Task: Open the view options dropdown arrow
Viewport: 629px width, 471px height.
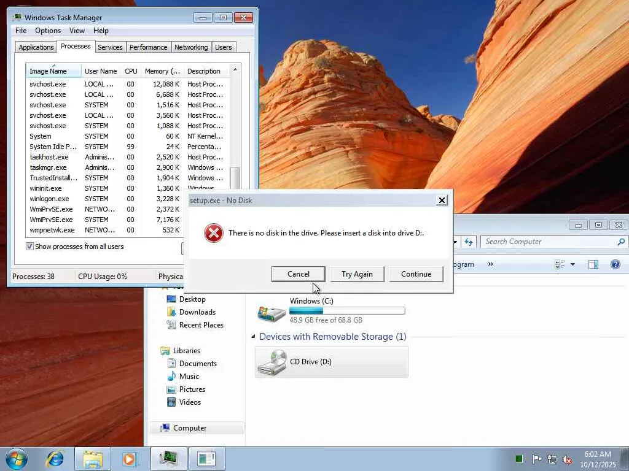Action: click(572, 264)
